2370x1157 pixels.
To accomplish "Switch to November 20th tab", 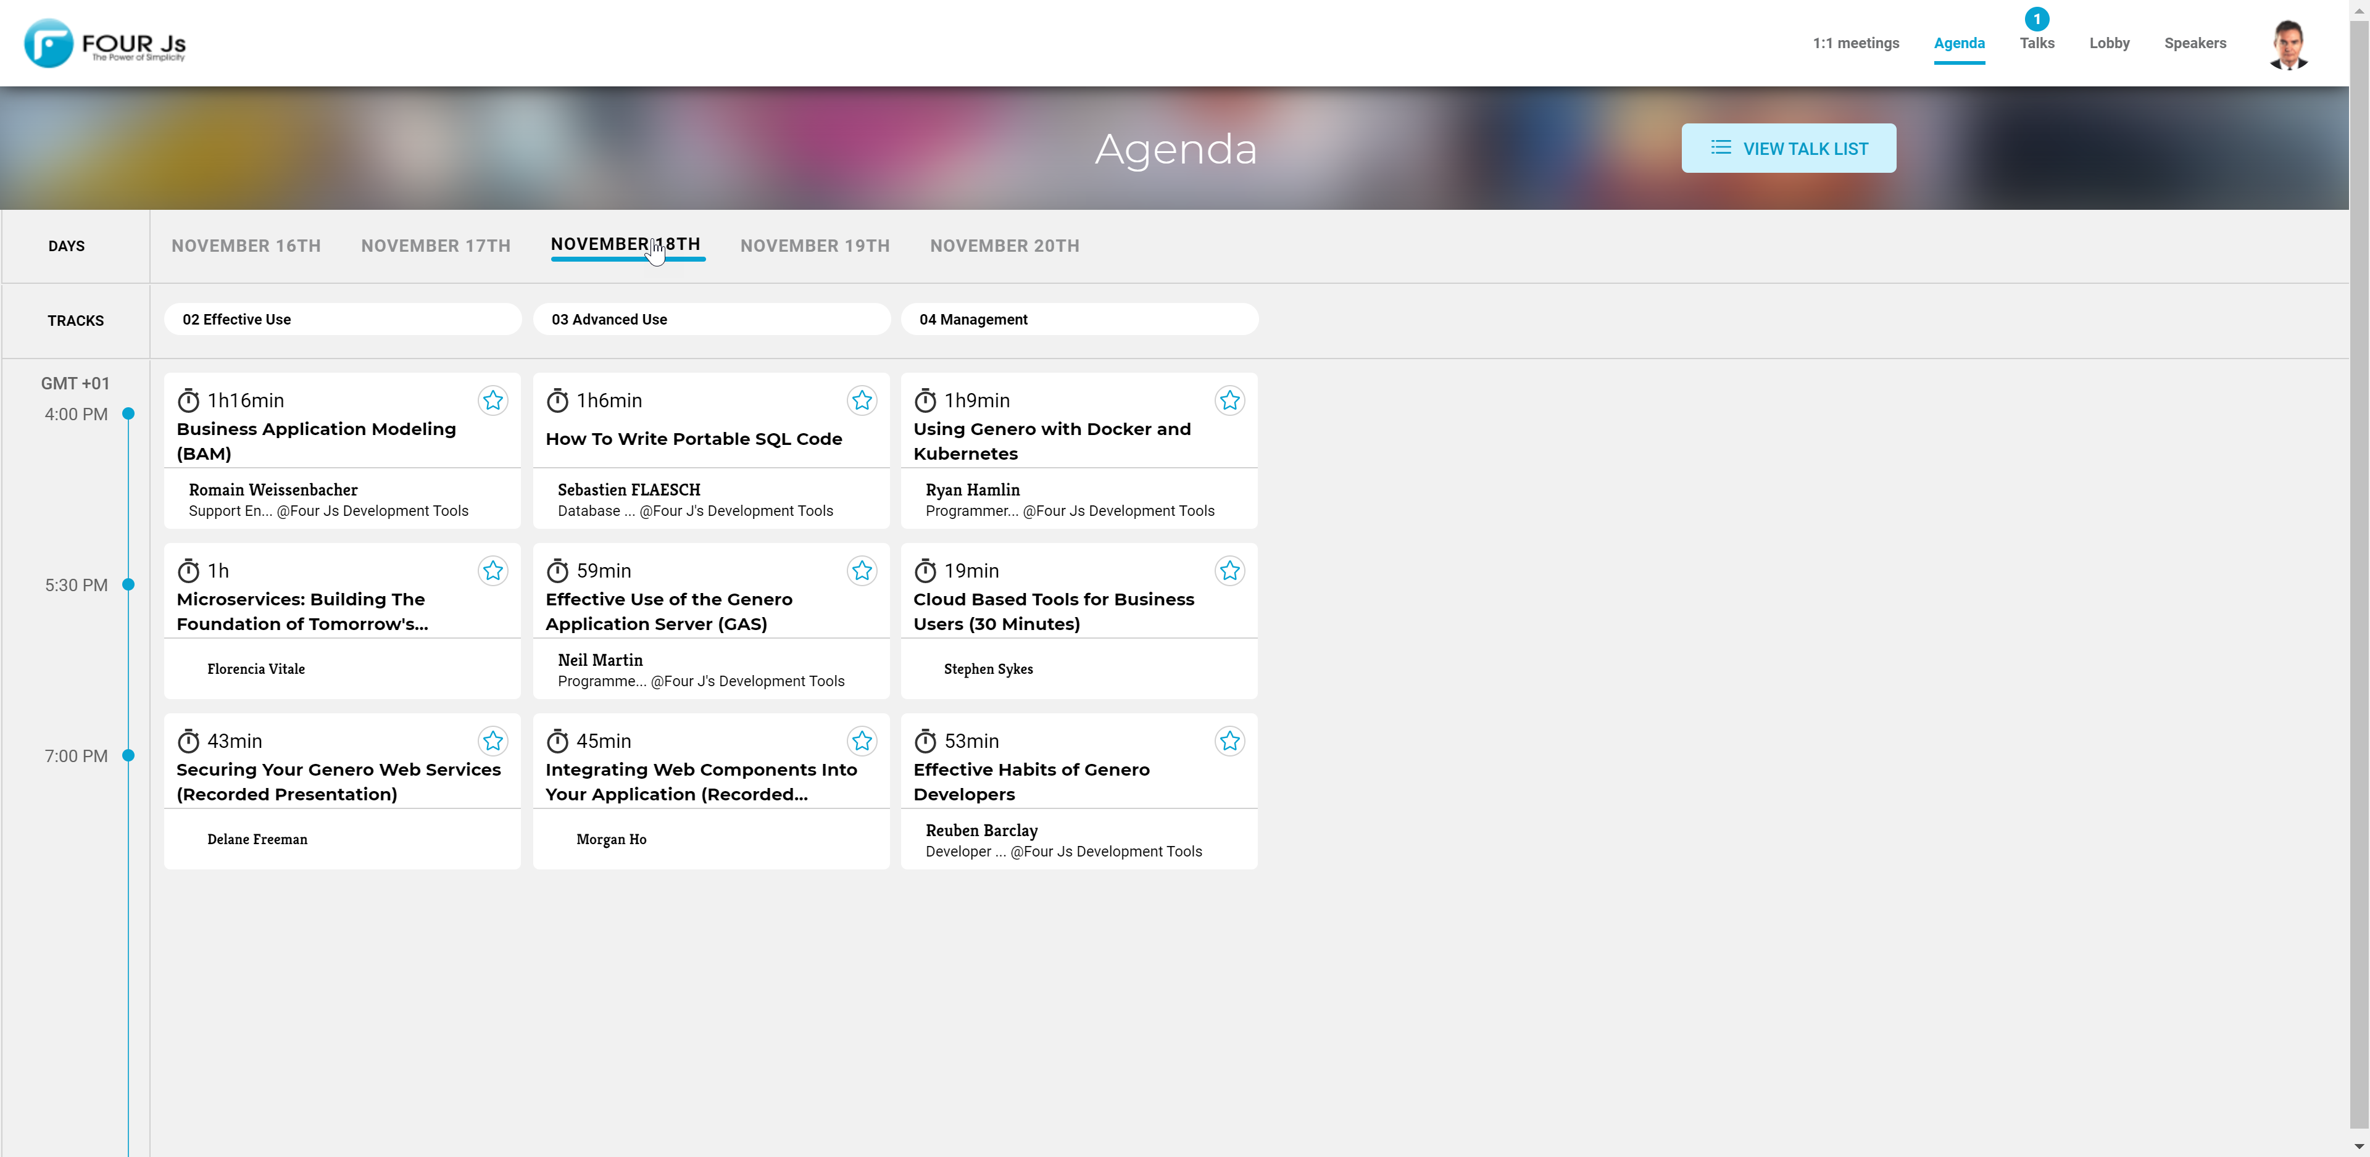I will (1005, 246).
